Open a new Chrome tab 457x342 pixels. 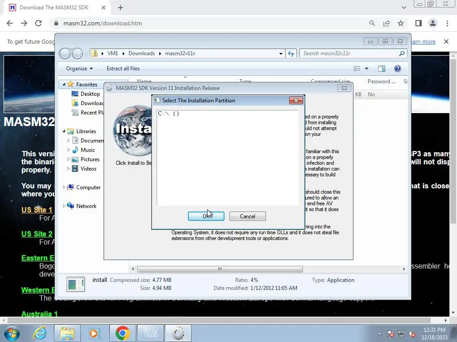120,8
